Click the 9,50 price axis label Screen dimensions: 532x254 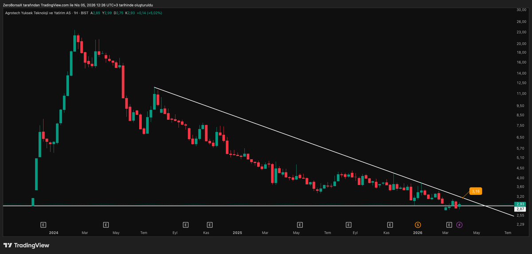pyautogui.click(x=521, y=106)
